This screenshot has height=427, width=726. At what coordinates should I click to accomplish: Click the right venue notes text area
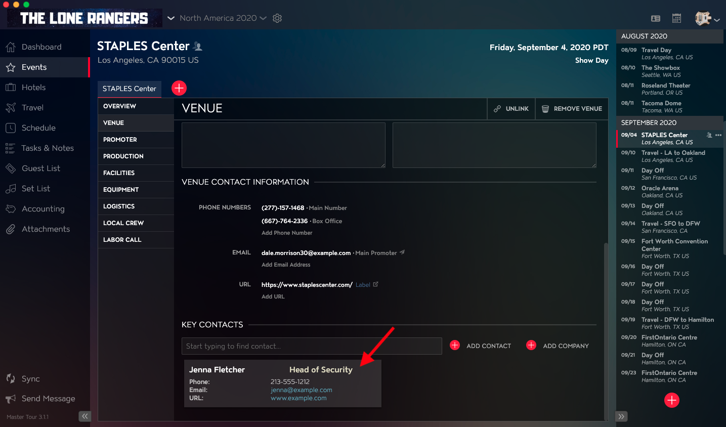(x=494, y=145)
